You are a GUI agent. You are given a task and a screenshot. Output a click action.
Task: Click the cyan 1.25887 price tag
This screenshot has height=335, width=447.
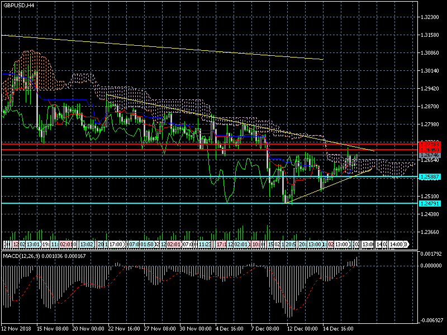[x=430, y=177]
